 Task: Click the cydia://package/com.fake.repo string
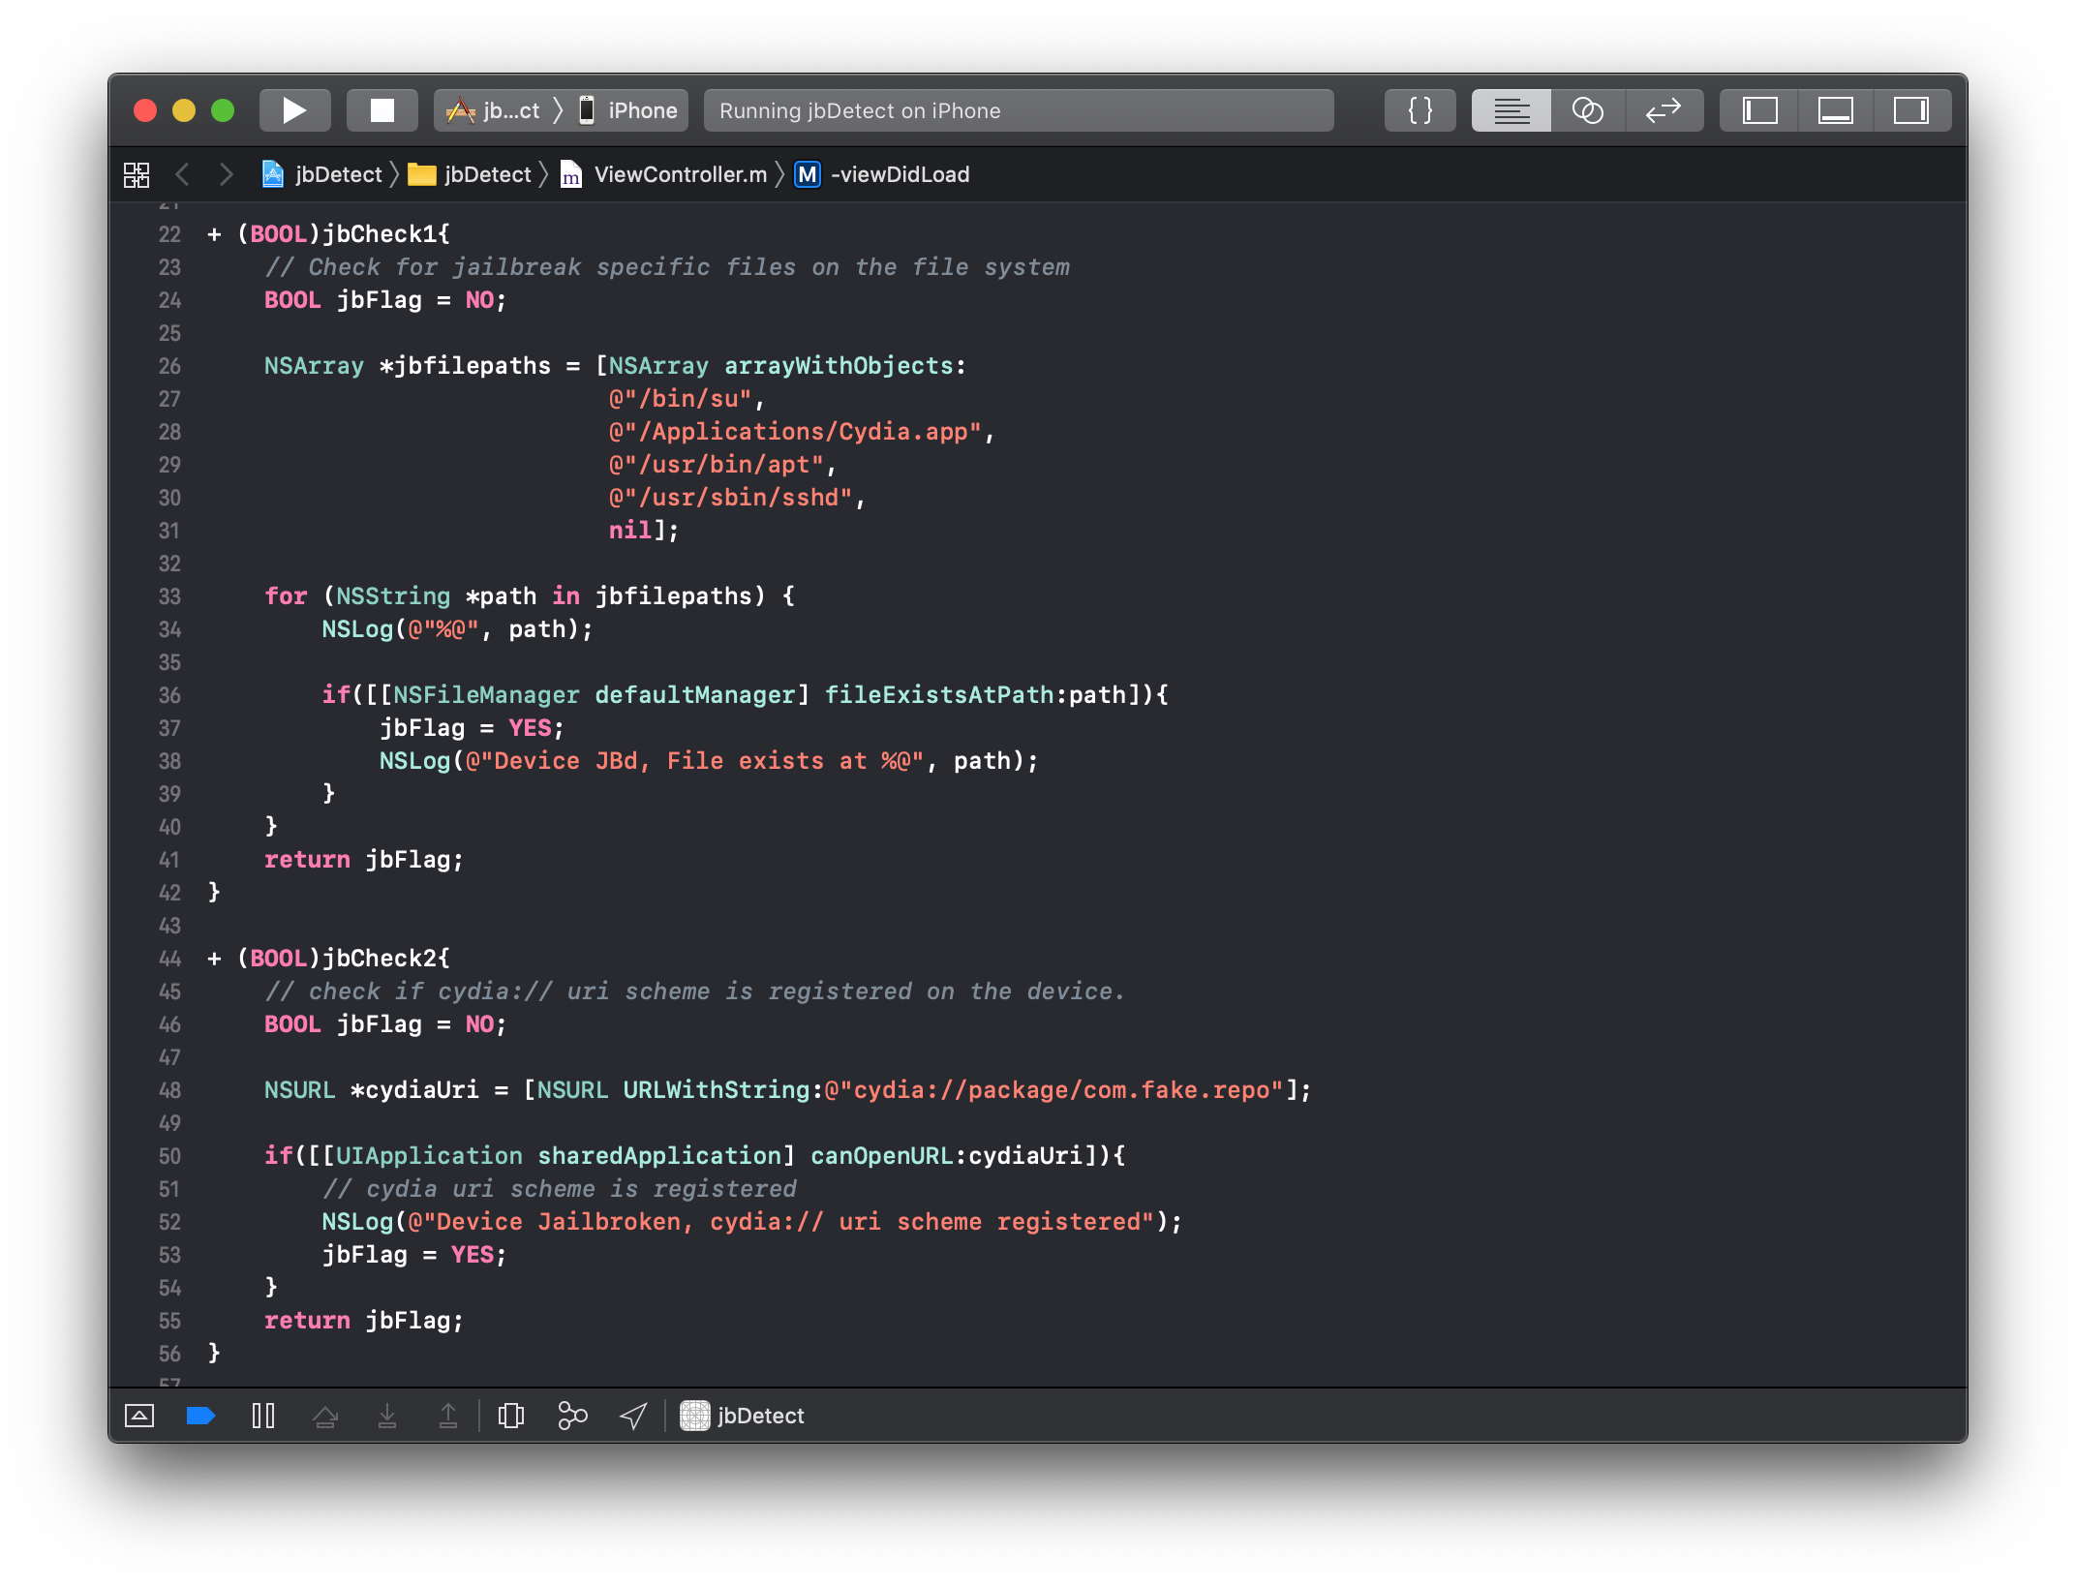(x=1054, y=1090)
